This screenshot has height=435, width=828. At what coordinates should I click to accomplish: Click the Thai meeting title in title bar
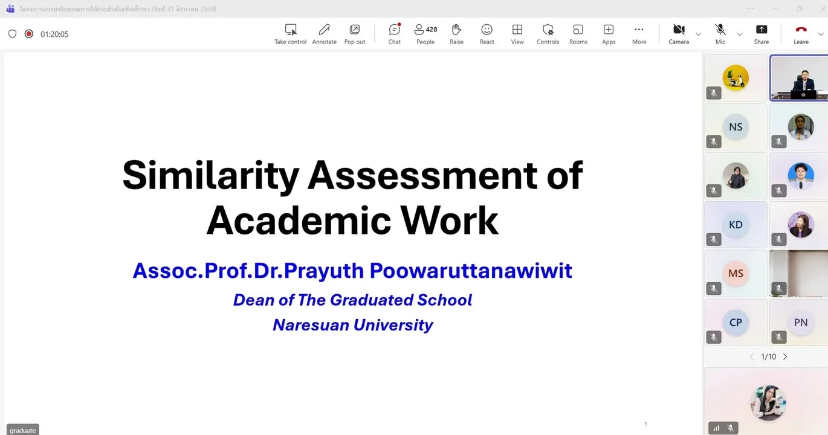point(118,9)
